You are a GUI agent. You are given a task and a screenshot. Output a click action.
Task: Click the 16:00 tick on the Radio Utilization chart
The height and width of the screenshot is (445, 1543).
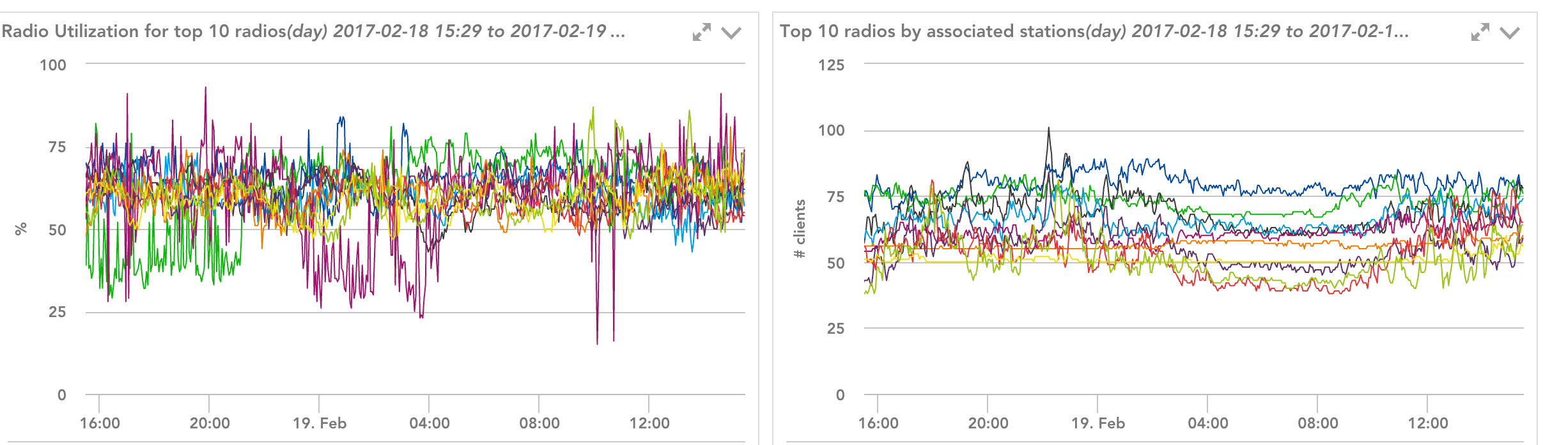pyautogui.click(x=100, y=423)
